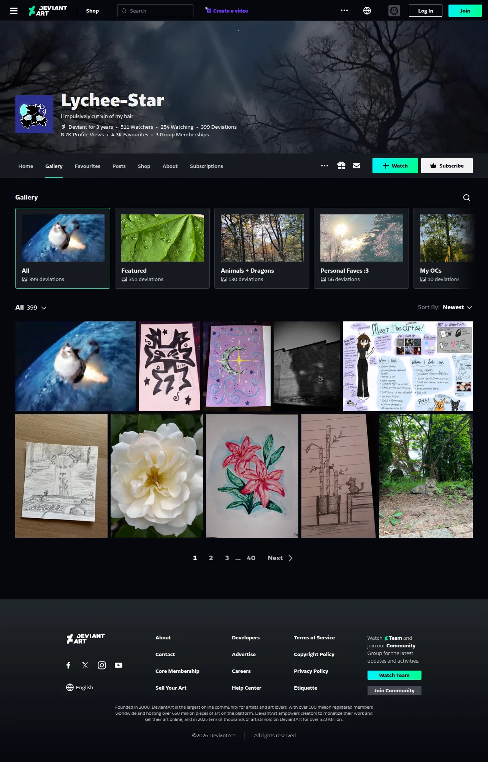Screen dimensions: 488x762
Task: Open footer Privacy Policy link
Action: [311, 671]
